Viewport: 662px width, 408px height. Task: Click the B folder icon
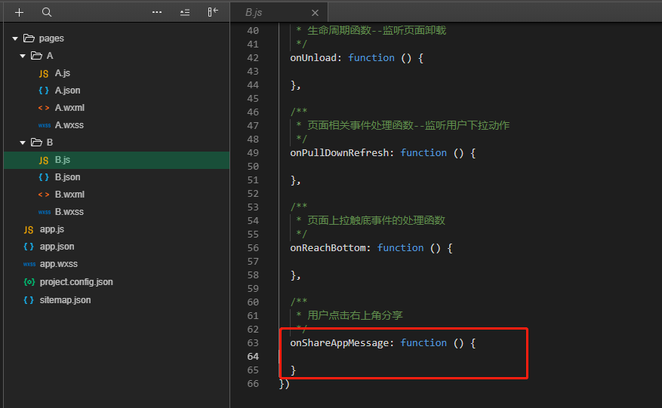pyautogui.click(x=37, y=143)
